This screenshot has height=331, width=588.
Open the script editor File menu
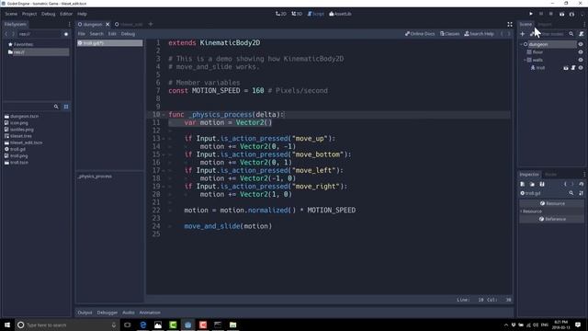coord(82,34)
